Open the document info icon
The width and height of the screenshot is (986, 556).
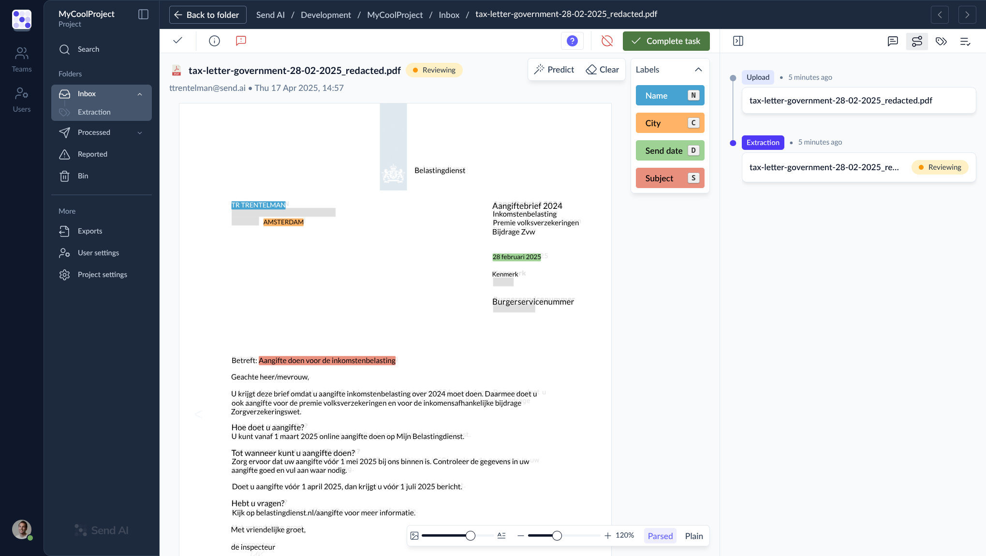pyautogui.click(x=214, y=41)
